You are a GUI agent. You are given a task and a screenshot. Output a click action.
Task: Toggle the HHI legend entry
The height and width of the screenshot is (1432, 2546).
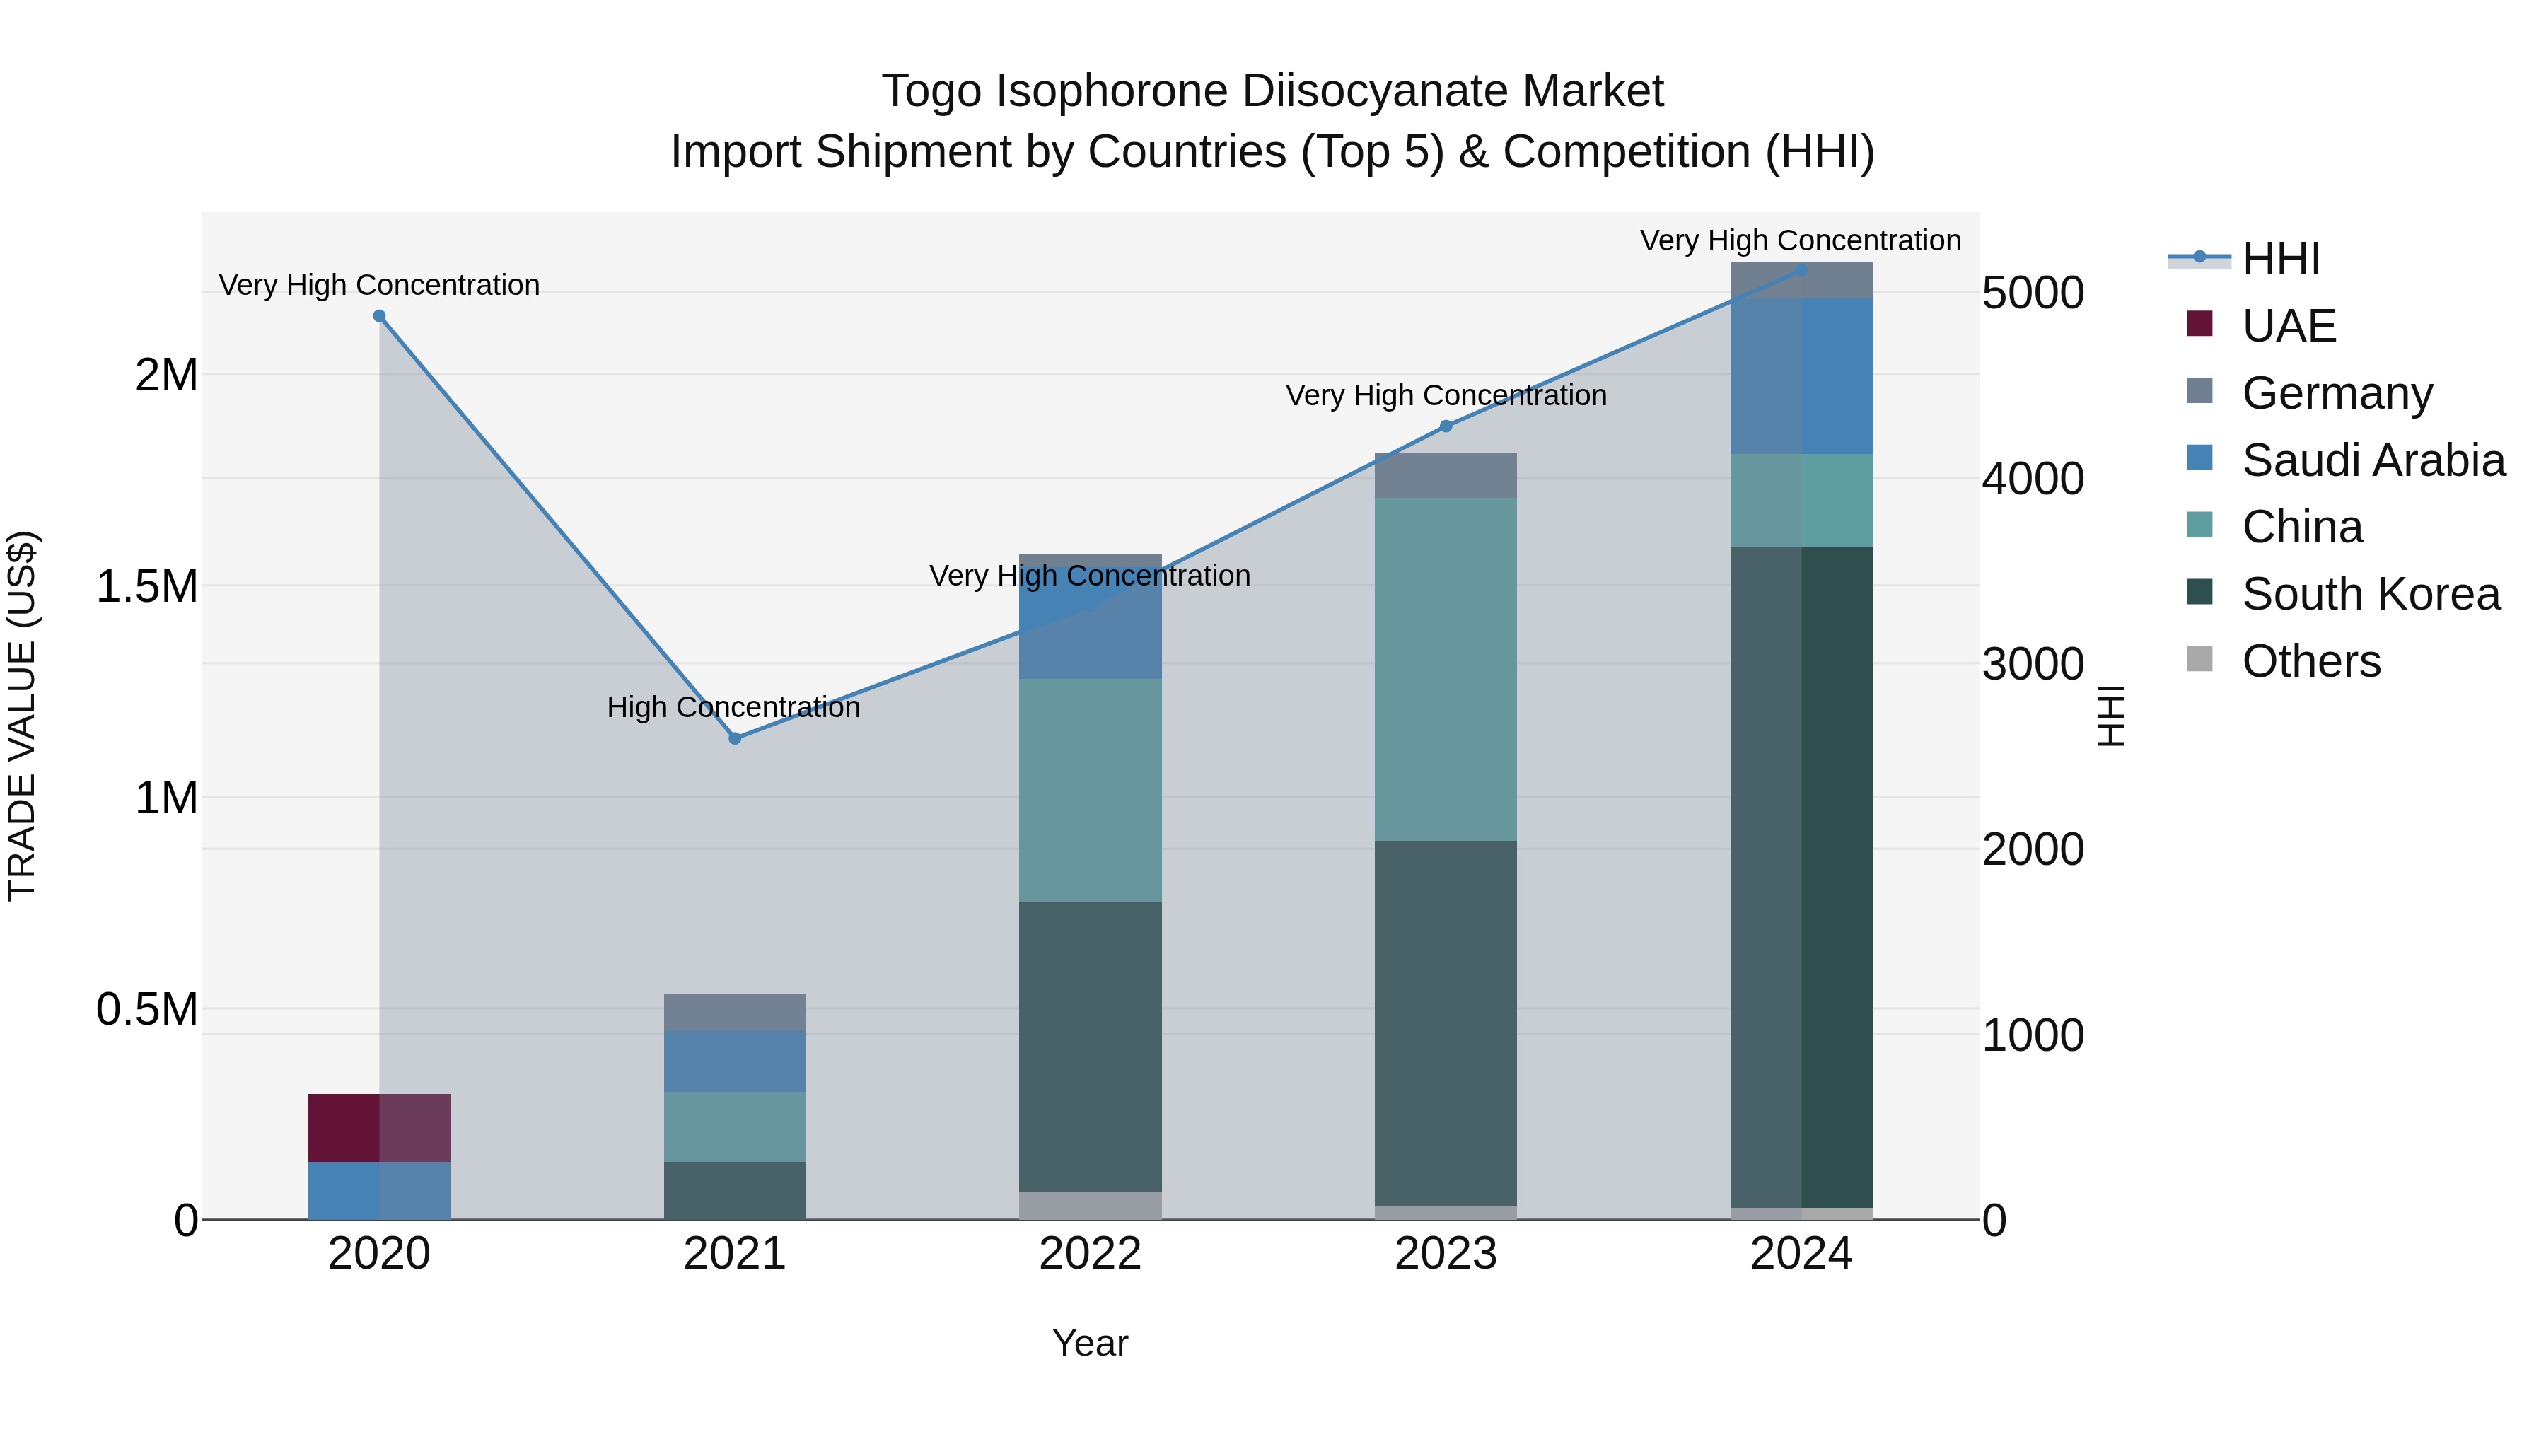tap(2243, 259)
